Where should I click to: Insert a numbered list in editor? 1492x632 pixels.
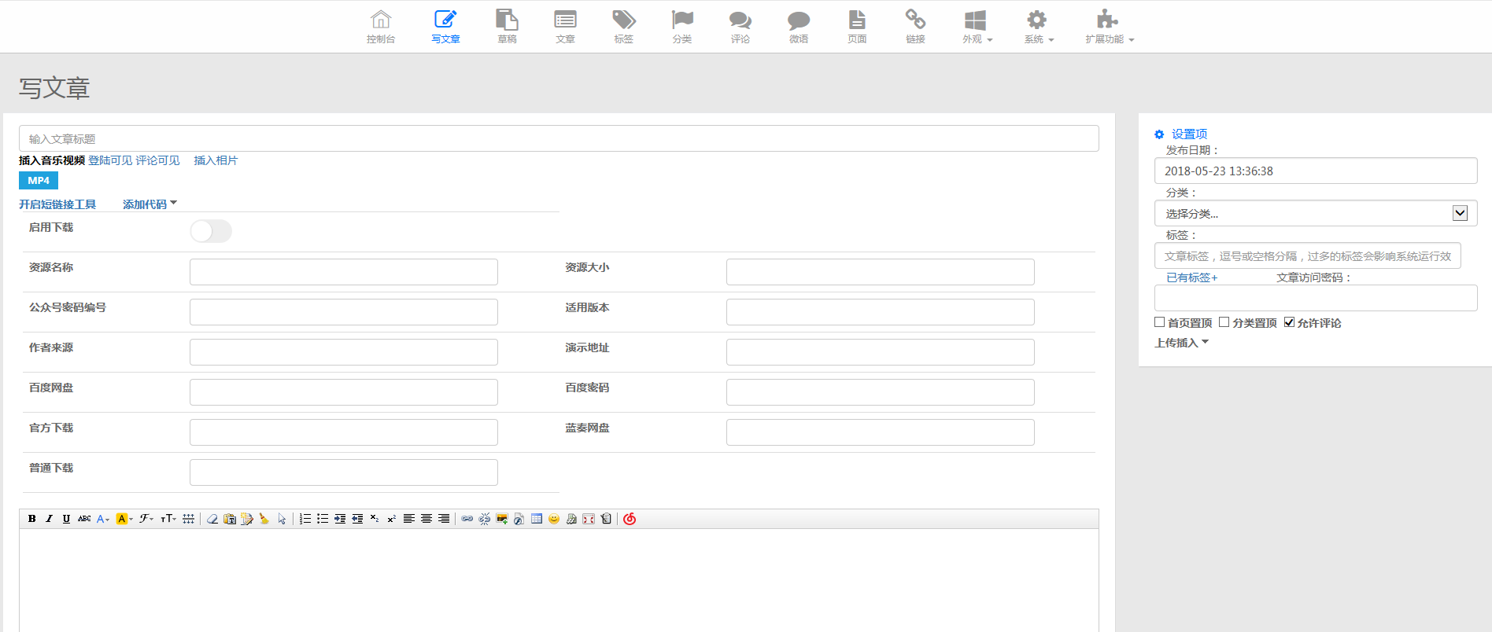(x=305, y=519)
